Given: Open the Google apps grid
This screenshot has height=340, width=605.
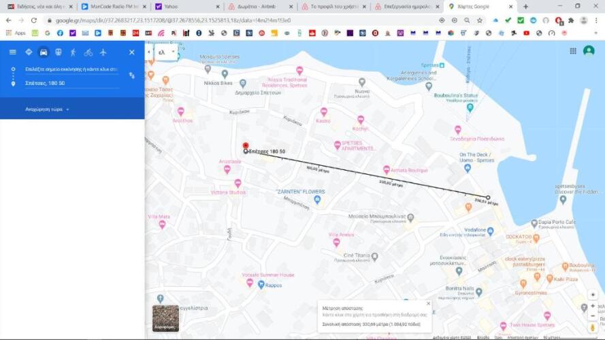Looking at the screenshot, I should pos(573,51).
